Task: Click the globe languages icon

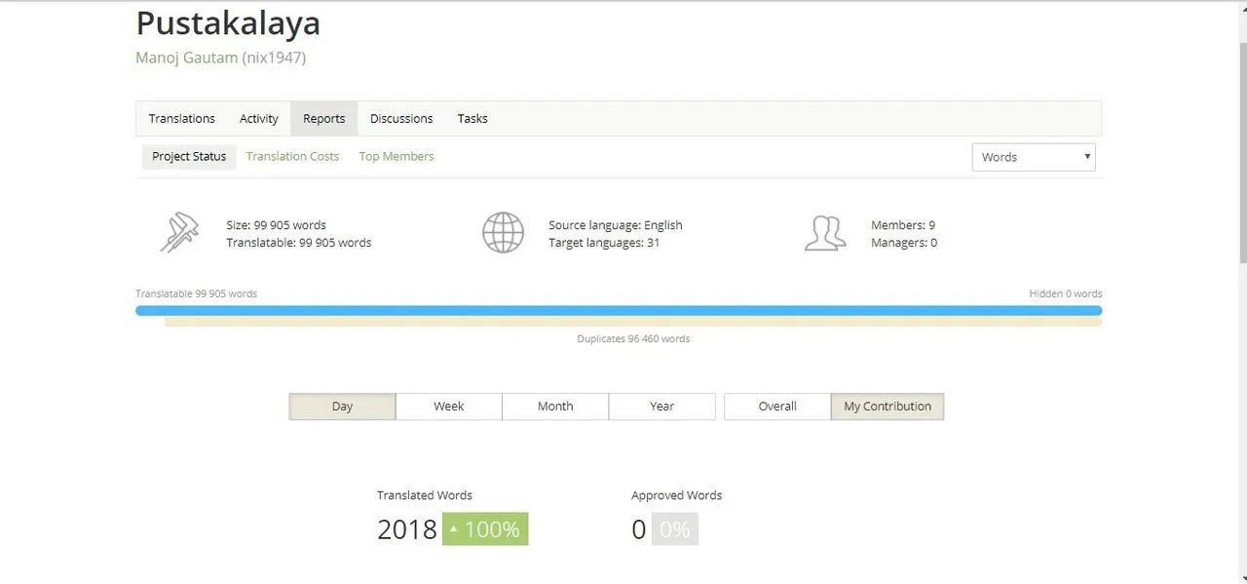Action: coord(503,233)
